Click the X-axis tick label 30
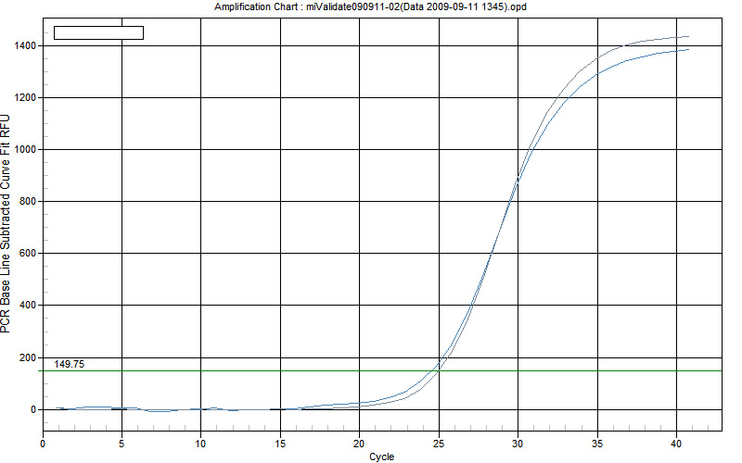The width and height of the screenshot is (742, 463). tap(518, 444)
